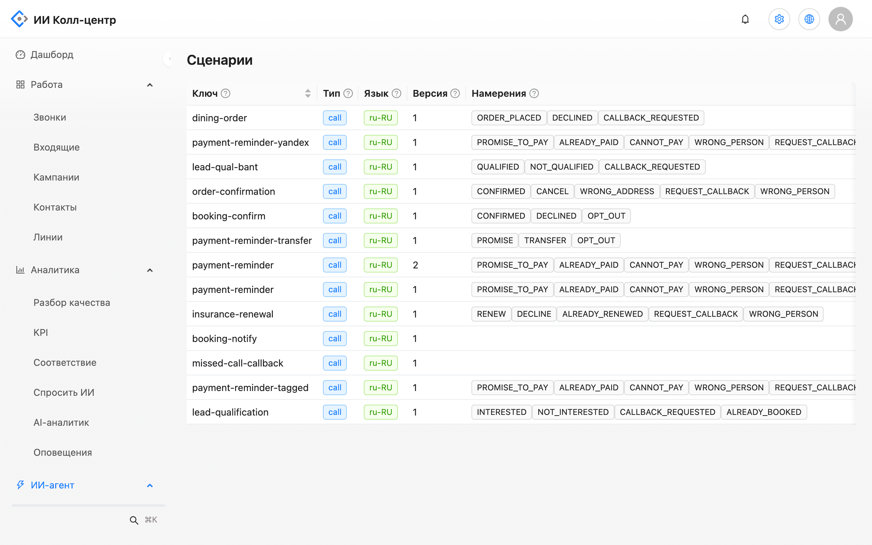This screenshot has width=872, height=545.
Task: Click the booking-confirm key
Action: [x=229, y=216]
